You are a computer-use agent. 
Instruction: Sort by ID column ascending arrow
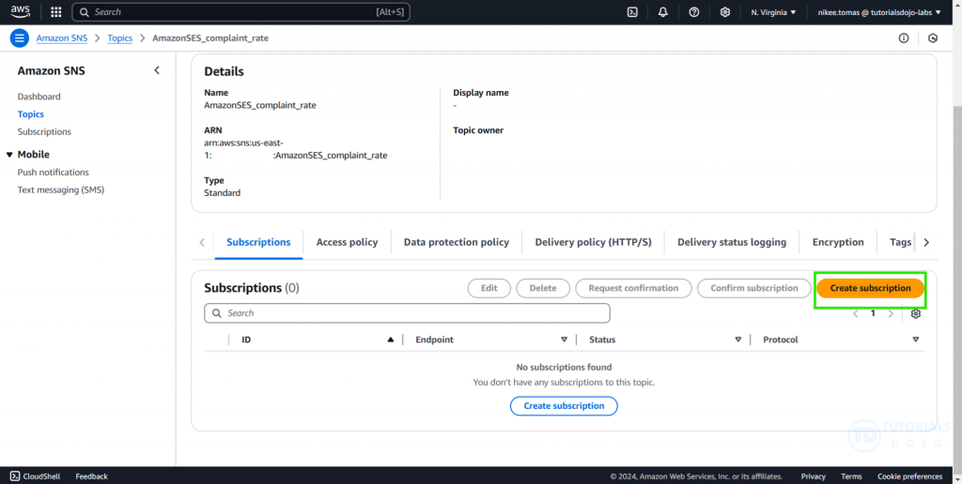(391, 340)
